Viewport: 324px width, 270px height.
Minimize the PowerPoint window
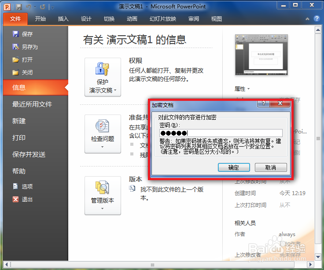point(283,5)
